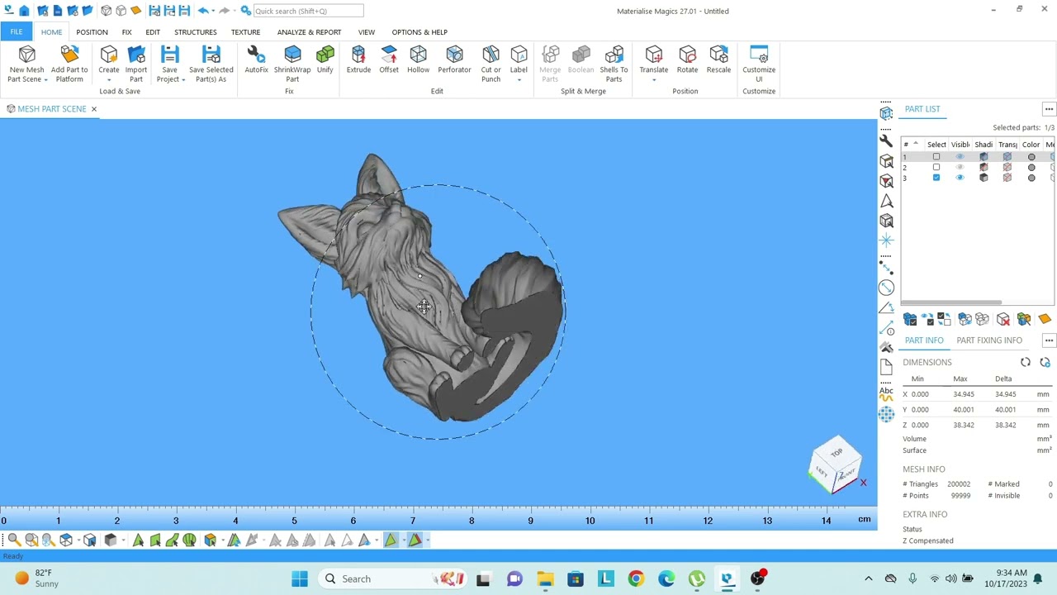Click color swatch of part 3
The image size is (1057, 595).
click(1031, 178)
